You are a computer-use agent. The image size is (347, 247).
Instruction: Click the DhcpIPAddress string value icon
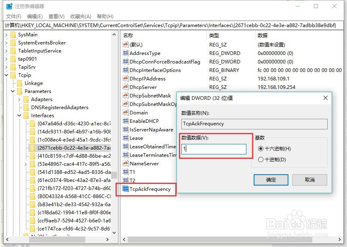click(x=126, y=78)
